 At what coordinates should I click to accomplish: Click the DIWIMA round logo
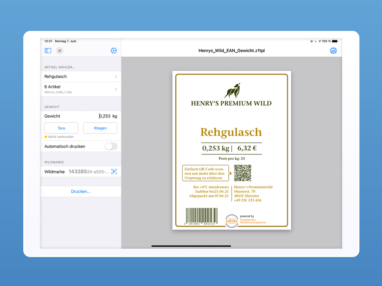231,221
